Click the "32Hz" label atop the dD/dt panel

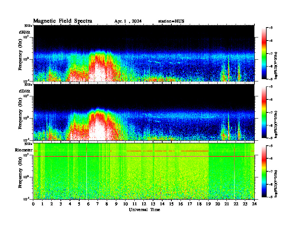[28, 84]
